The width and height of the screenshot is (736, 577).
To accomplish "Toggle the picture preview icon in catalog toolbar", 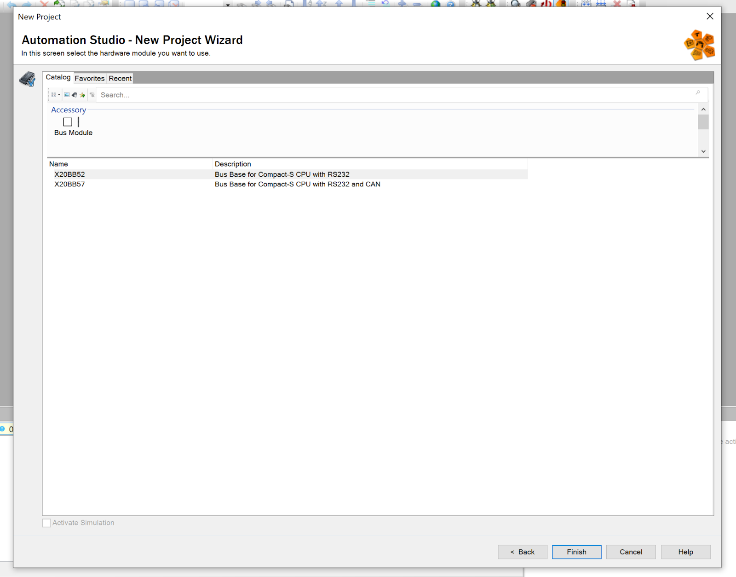I will [67, 95].
